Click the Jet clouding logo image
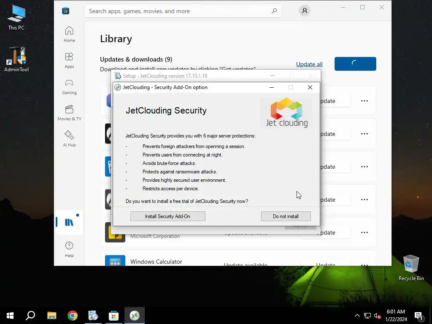 (x=286, y=113)
